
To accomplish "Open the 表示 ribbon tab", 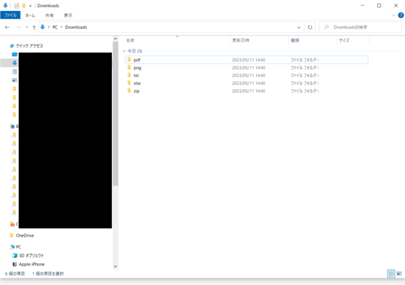I will pos(68,15).
